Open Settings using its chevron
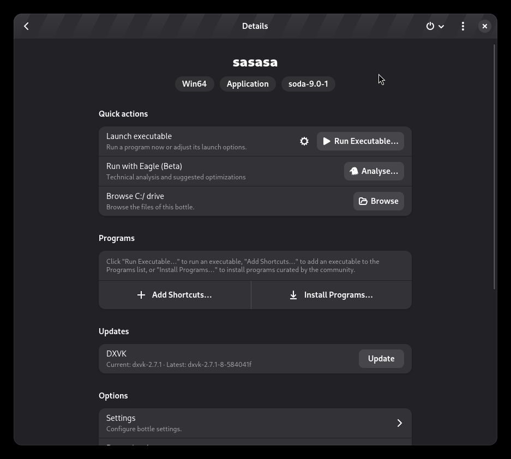This screenshot has height=459, width=511. [x=400, y=422]
